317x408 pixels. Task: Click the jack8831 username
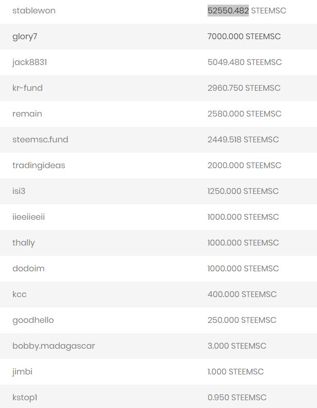(29, 62)
